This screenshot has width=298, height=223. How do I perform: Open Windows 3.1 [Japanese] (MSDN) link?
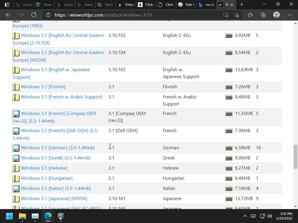[54, 199]
